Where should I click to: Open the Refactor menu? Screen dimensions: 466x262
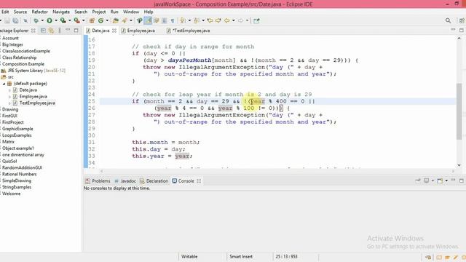[40, 12]
